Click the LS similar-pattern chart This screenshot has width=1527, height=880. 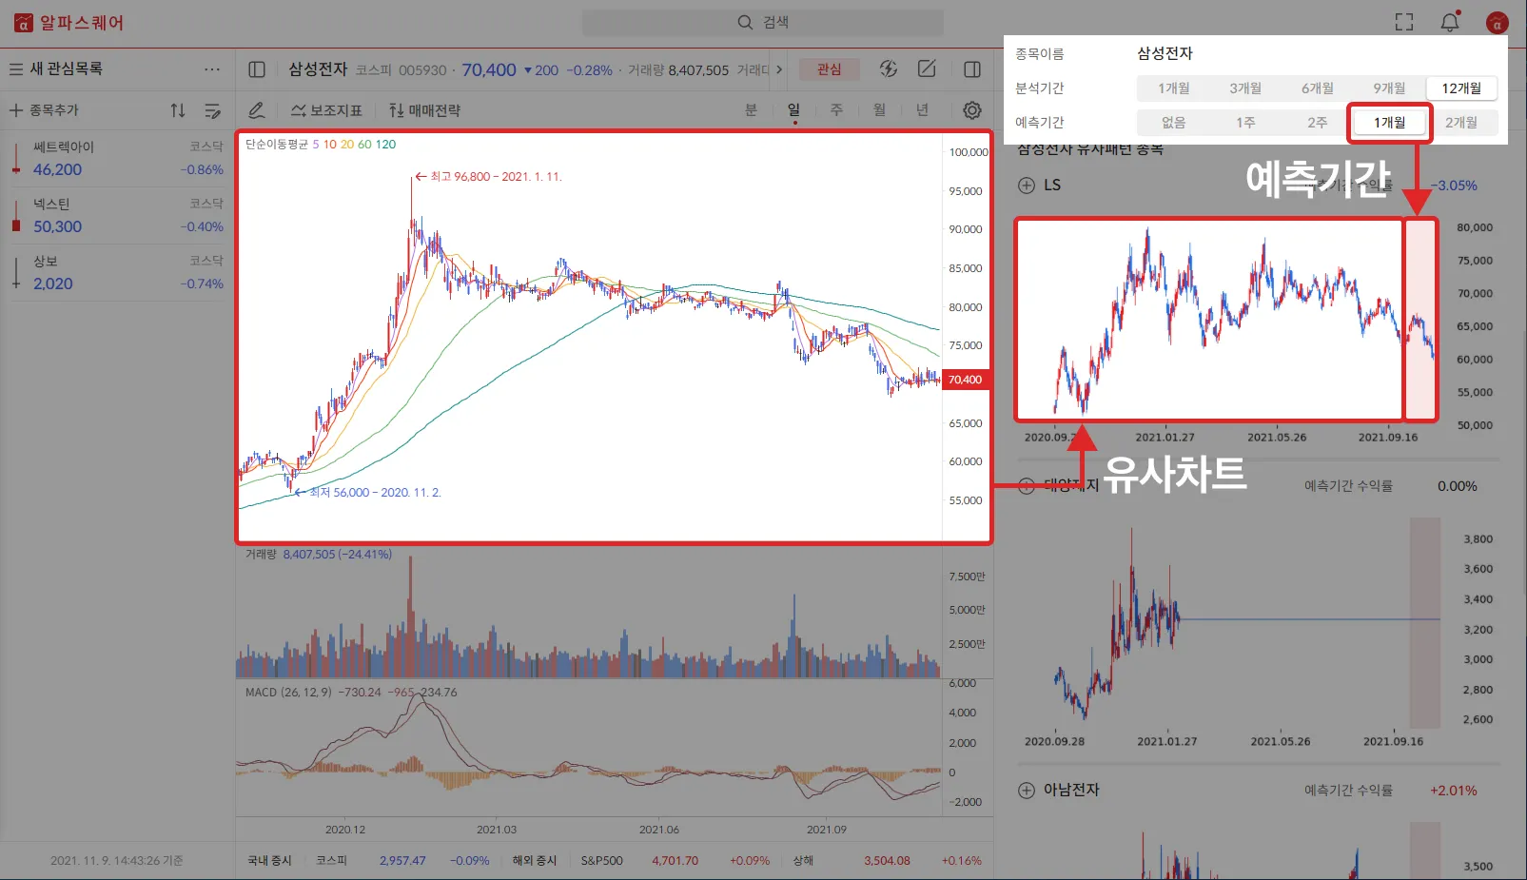1226,320
